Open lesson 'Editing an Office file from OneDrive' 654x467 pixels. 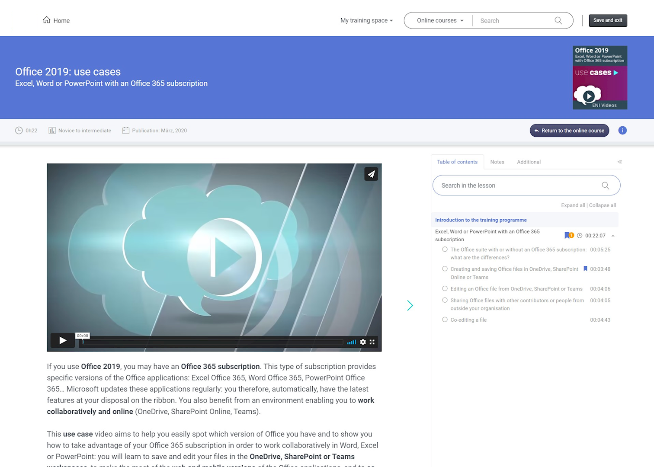pos(516,289)
